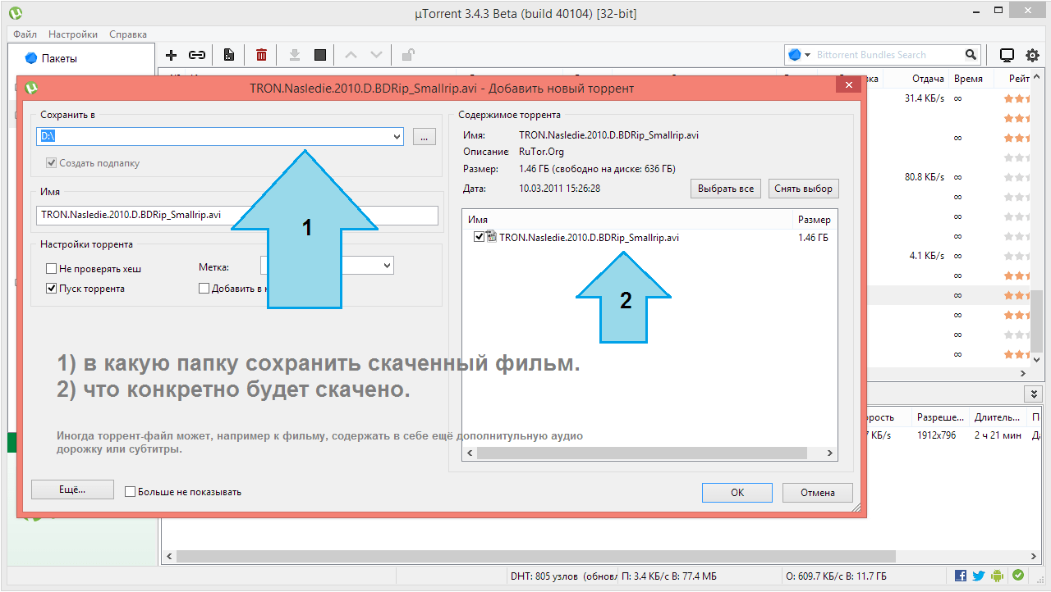Click the Twitter bird icon in status bar

point(979,576)
